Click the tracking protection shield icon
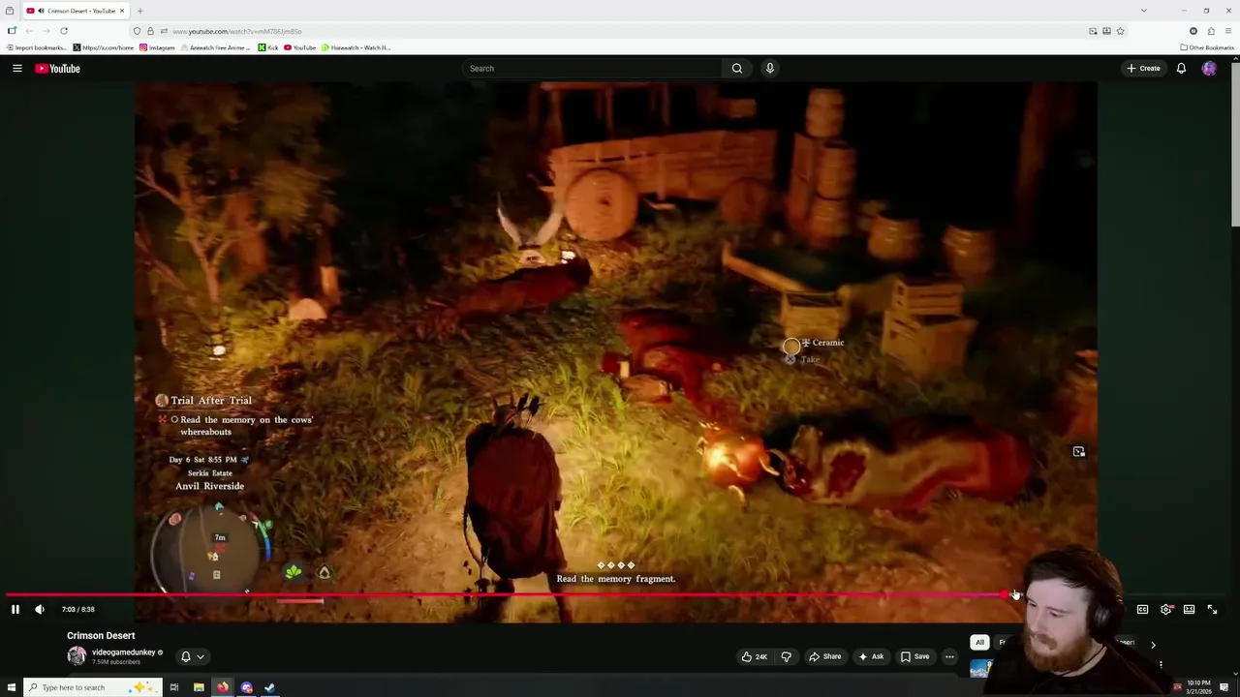Viewport: 1240px width, 697px height. click(137, 31)
